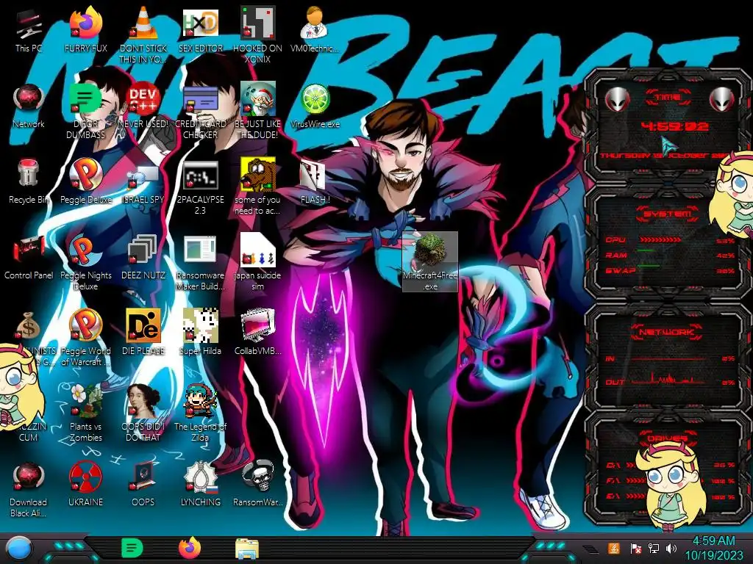Select the DIE PLEASE De icon
This screenshot has width=753, height=564.
pyautogui.click(x=143, y=333)
